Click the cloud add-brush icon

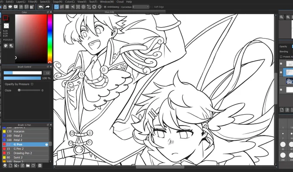click(x=5, y=166)
